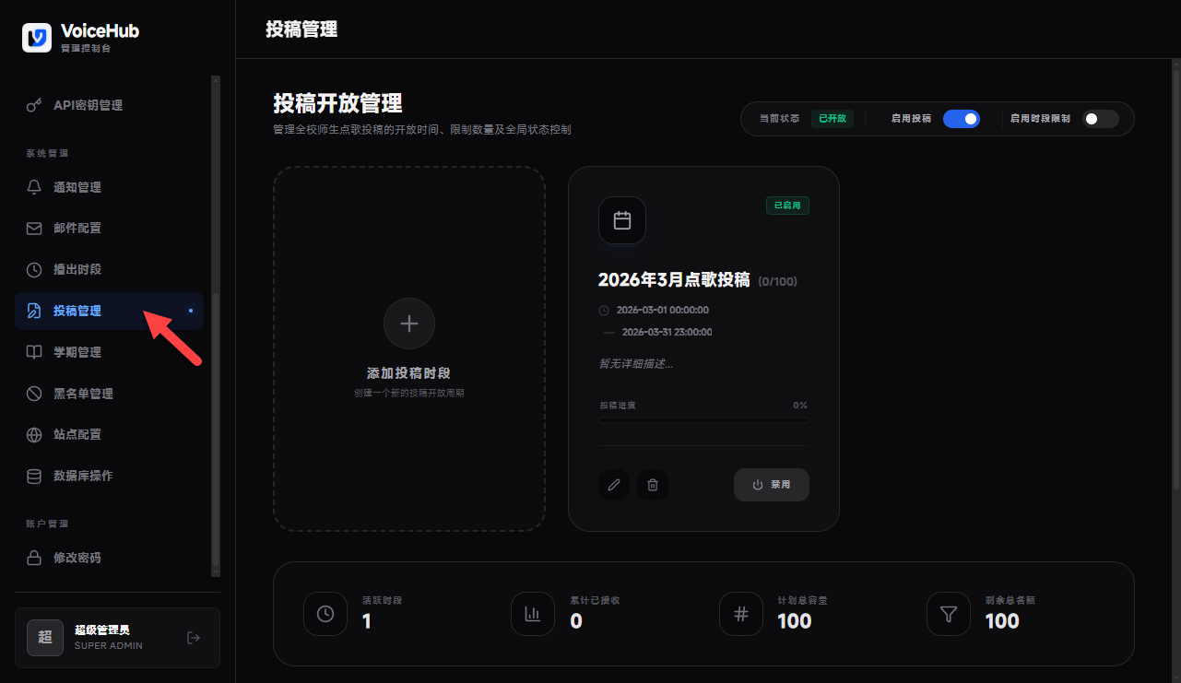Image resolution: width=1181 pixels, height=683 pixels.
Task: Open the 站点配置 page
Action: pyautogui.click(x=109, y=434)
